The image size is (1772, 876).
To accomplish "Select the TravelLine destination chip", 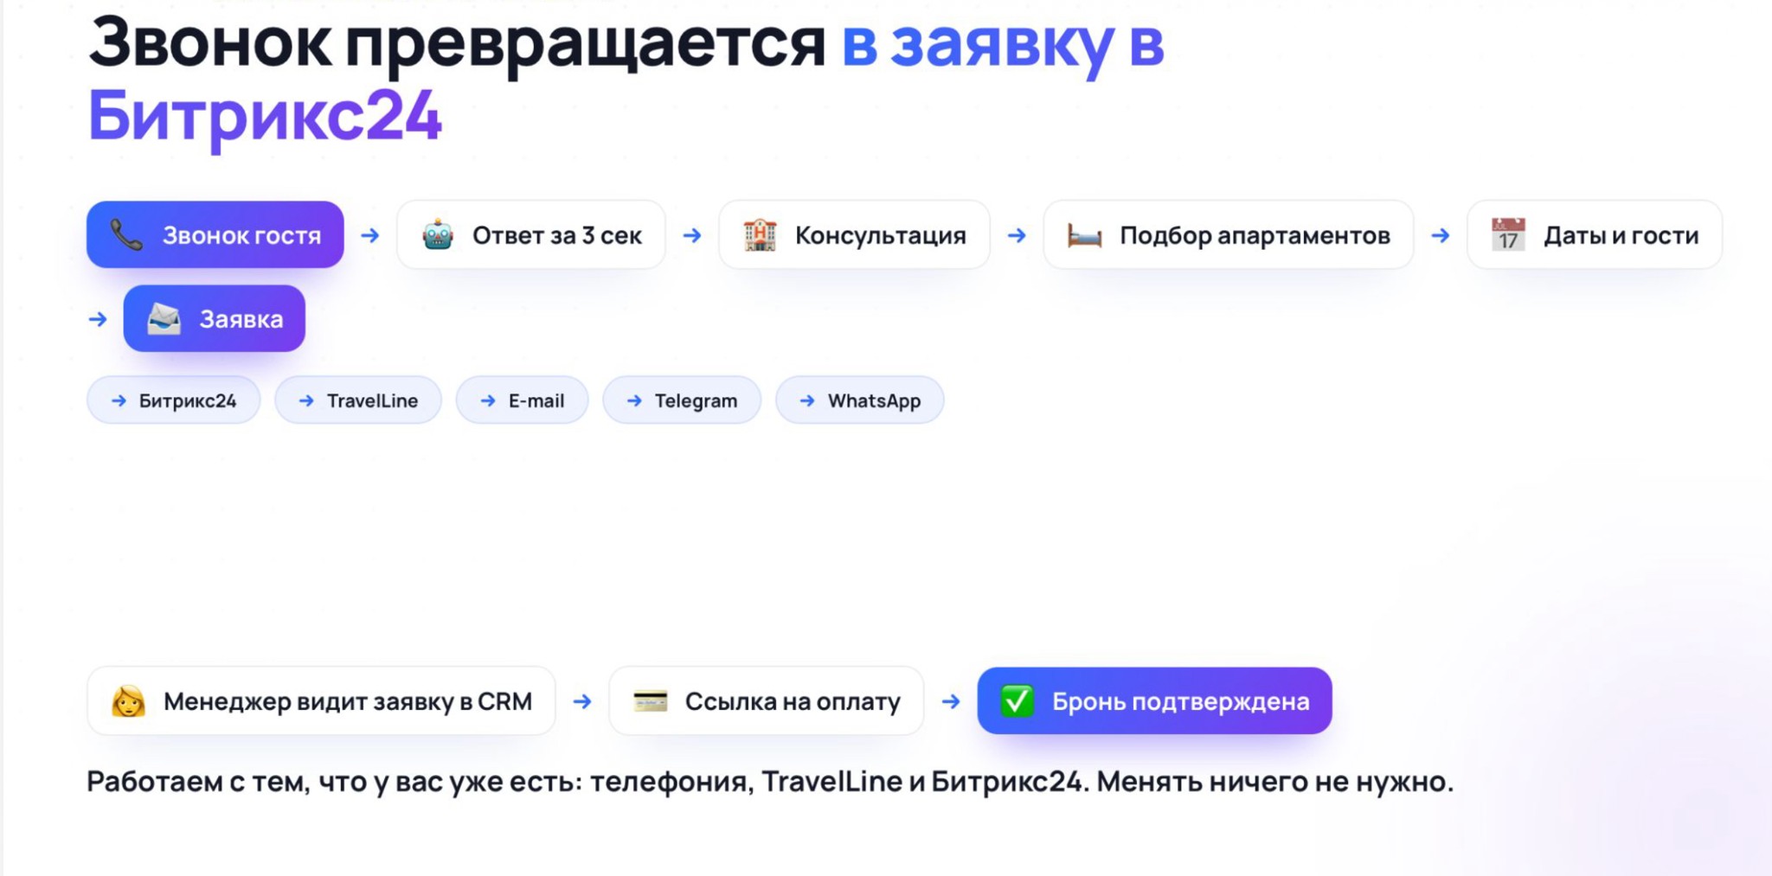I will click(358, 400).
